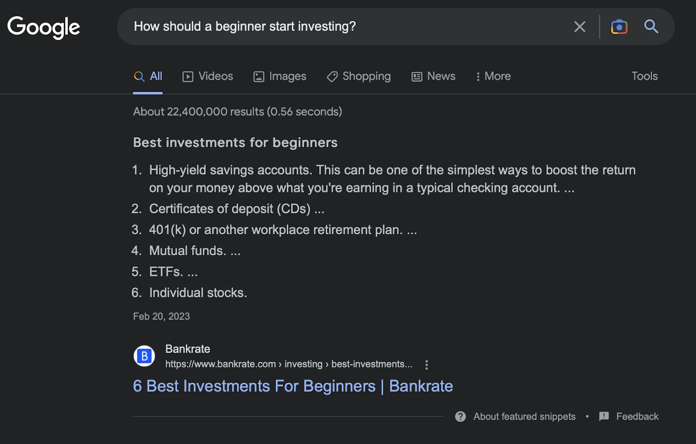Open the three-dot options beside Bankrate URL
Screen dimensions: 696x444
426,365
